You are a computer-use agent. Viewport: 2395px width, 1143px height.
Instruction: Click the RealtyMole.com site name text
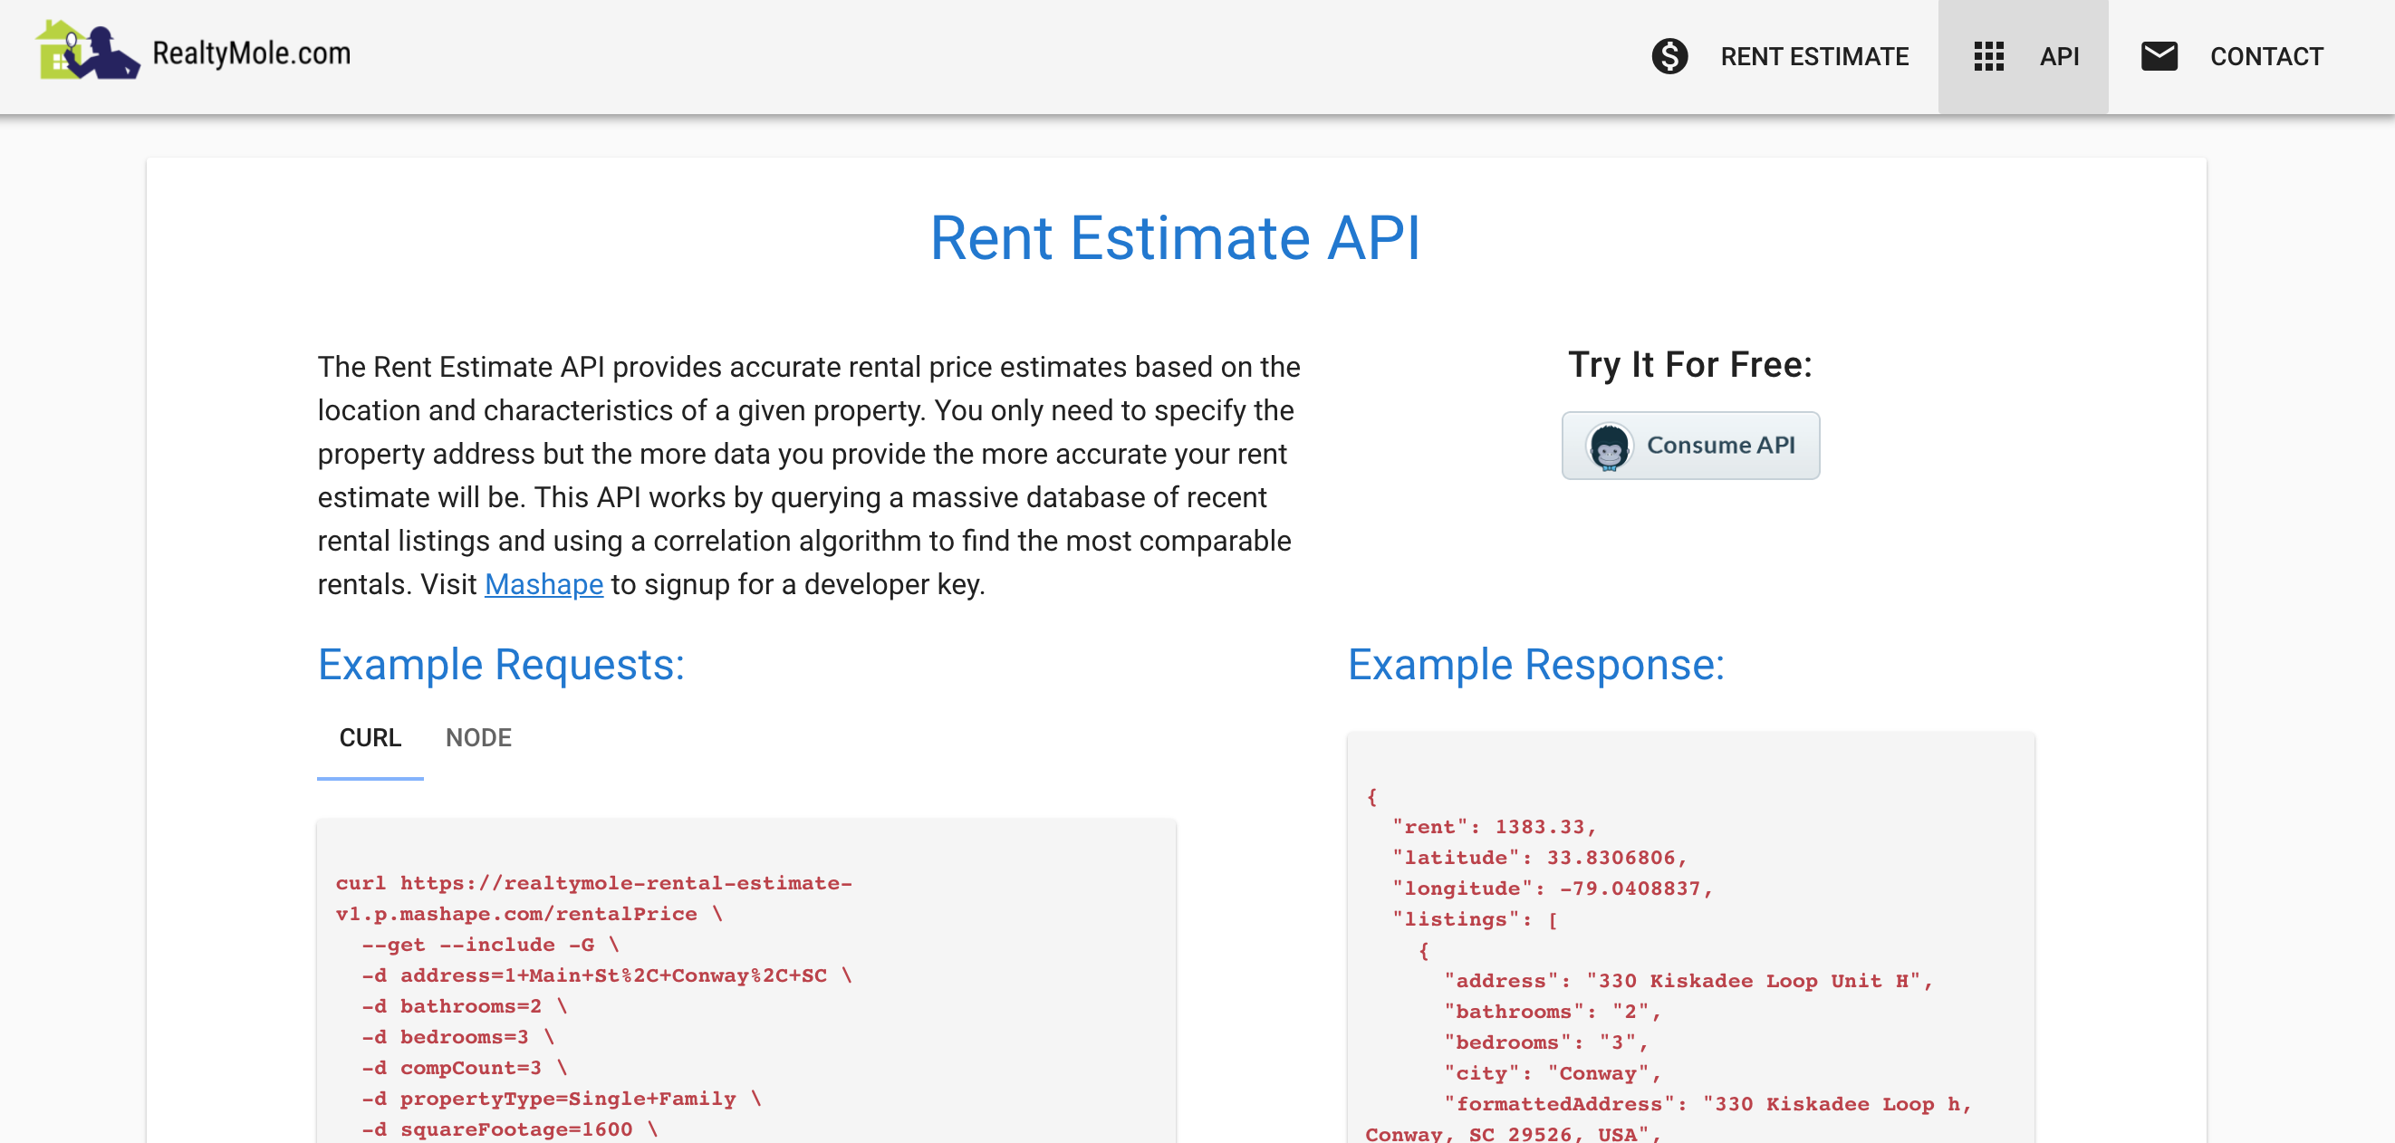coord(251,54)
